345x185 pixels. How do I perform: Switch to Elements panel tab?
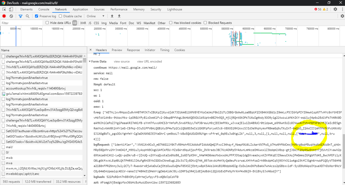click(x=26, y=9)
